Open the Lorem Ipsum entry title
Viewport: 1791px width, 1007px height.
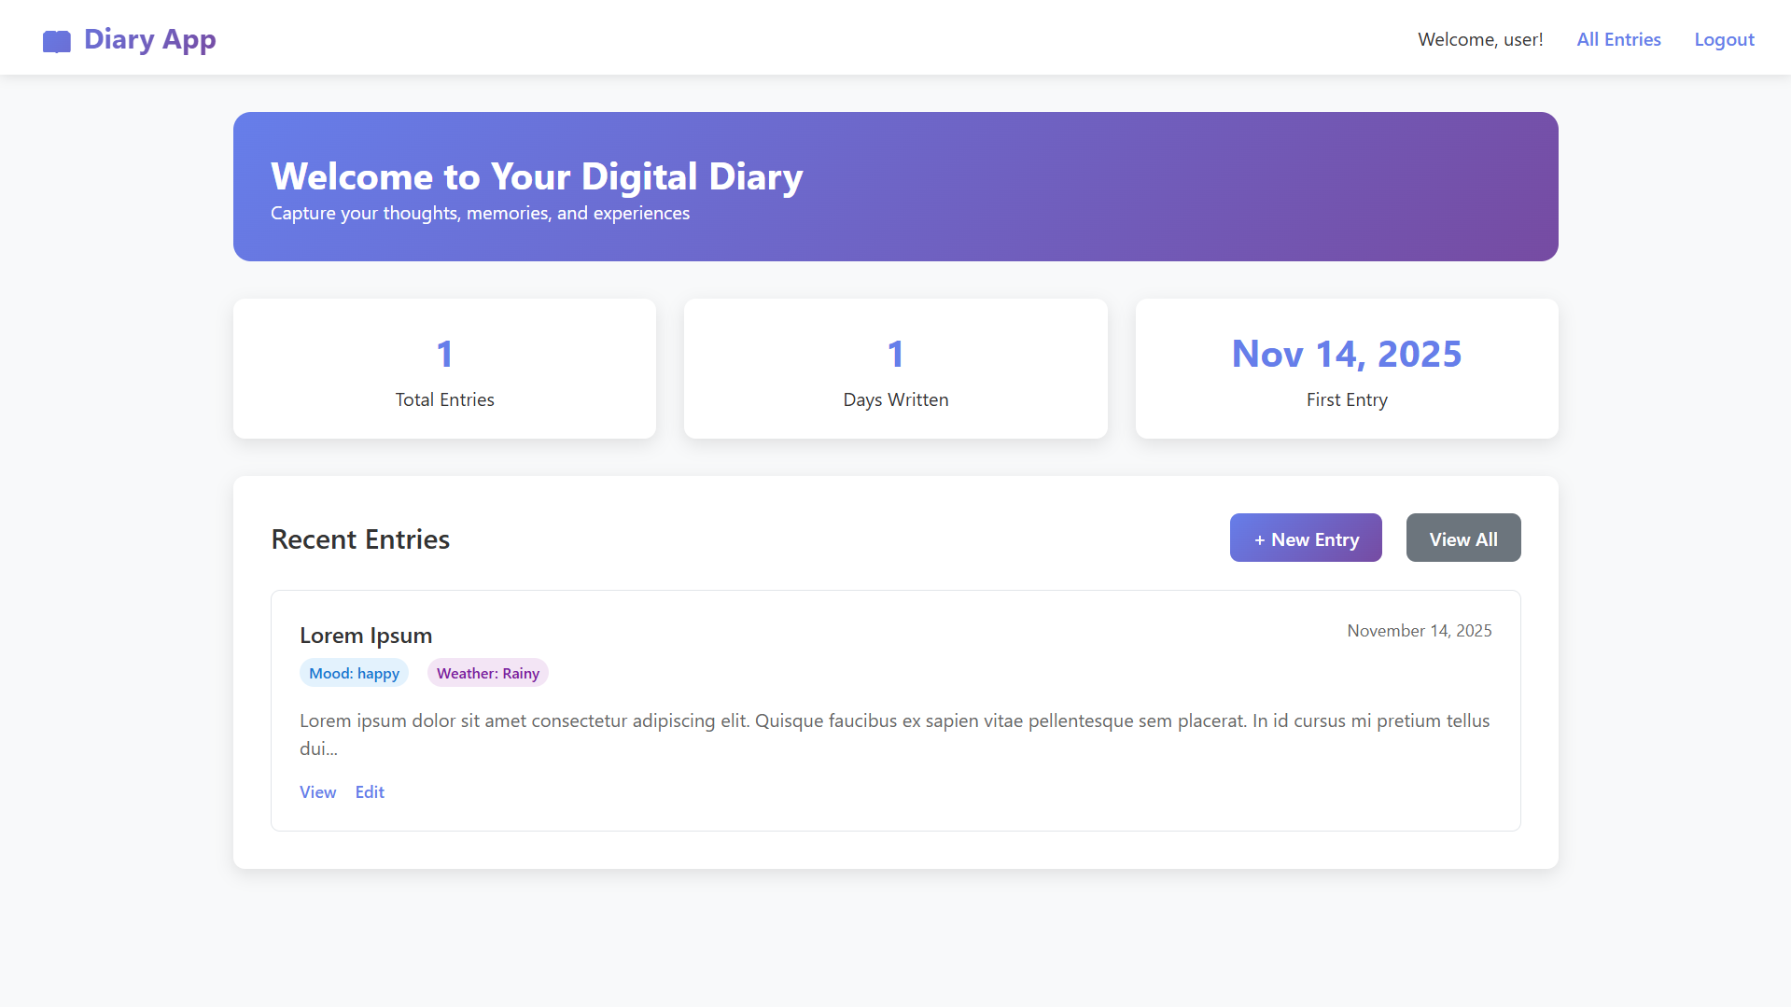(366, 636)
